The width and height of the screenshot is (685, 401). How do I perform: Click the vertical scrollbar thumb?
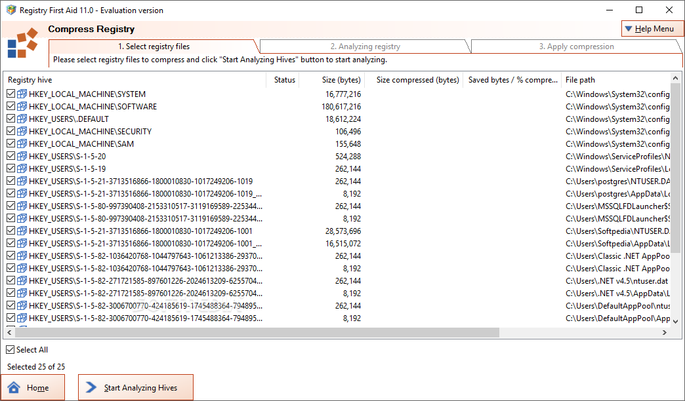point(675,168)
